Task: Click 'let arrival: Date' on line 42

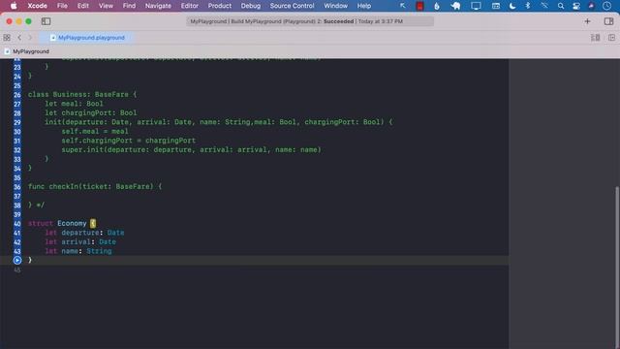Action: point(79,241)
